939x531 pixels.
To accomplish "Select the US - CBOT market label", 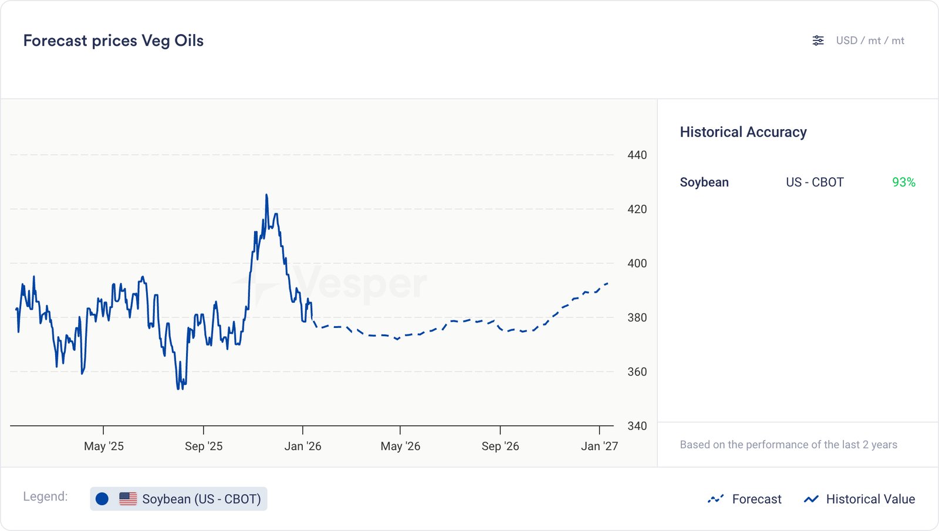I will (x=815, y=182).
